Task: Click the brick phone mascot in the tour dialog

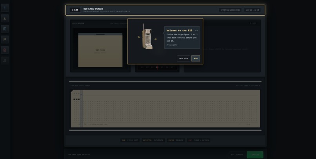Action: point(147,37)
